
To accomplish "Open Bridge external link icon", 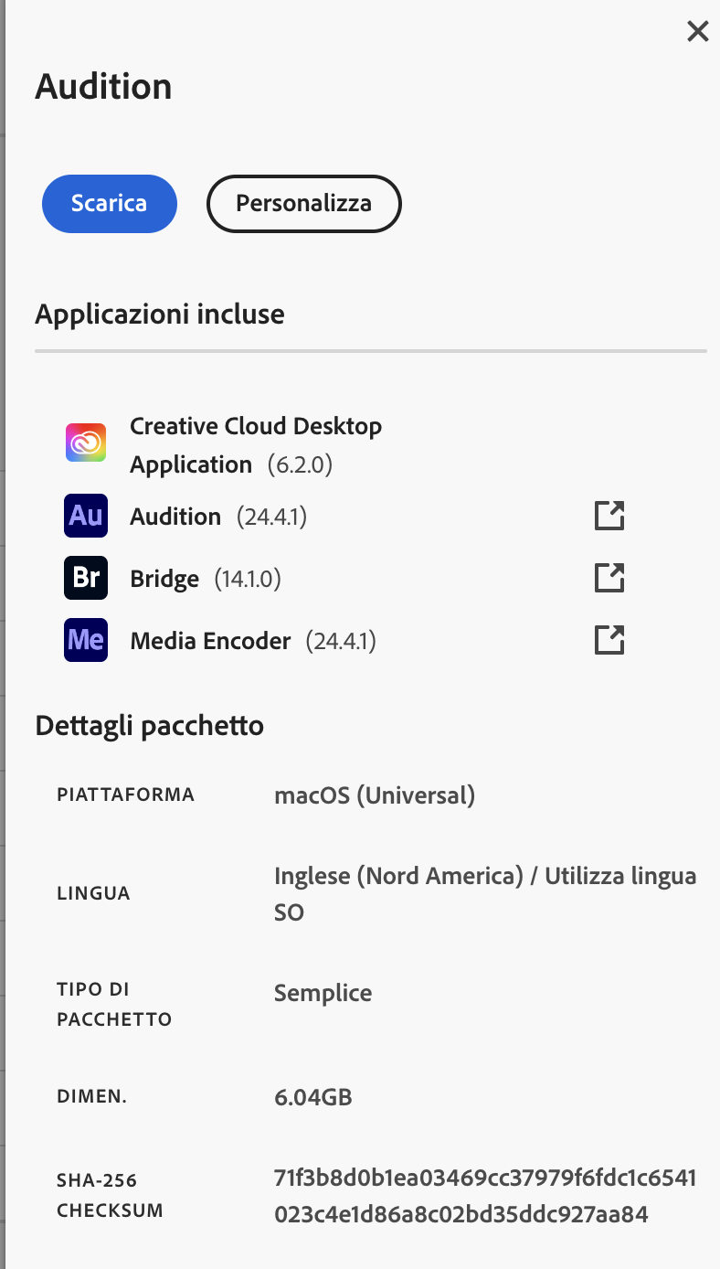I will pyautogui.click(x=609, y=578).
